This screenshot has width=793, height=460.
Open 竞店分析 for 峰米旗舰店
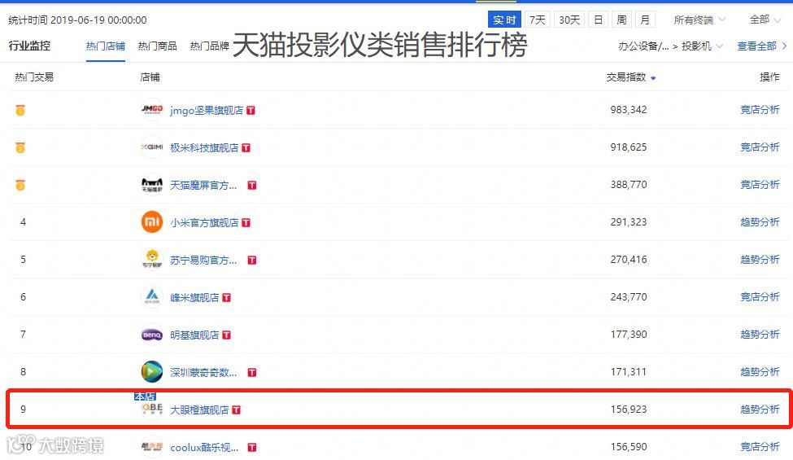(760, 297)
